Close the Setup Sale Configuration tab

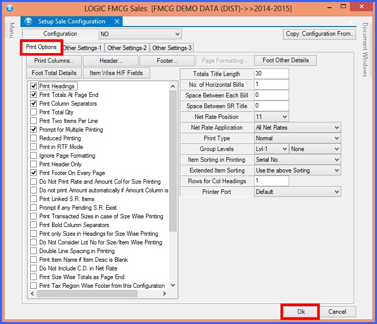(117, 21)
